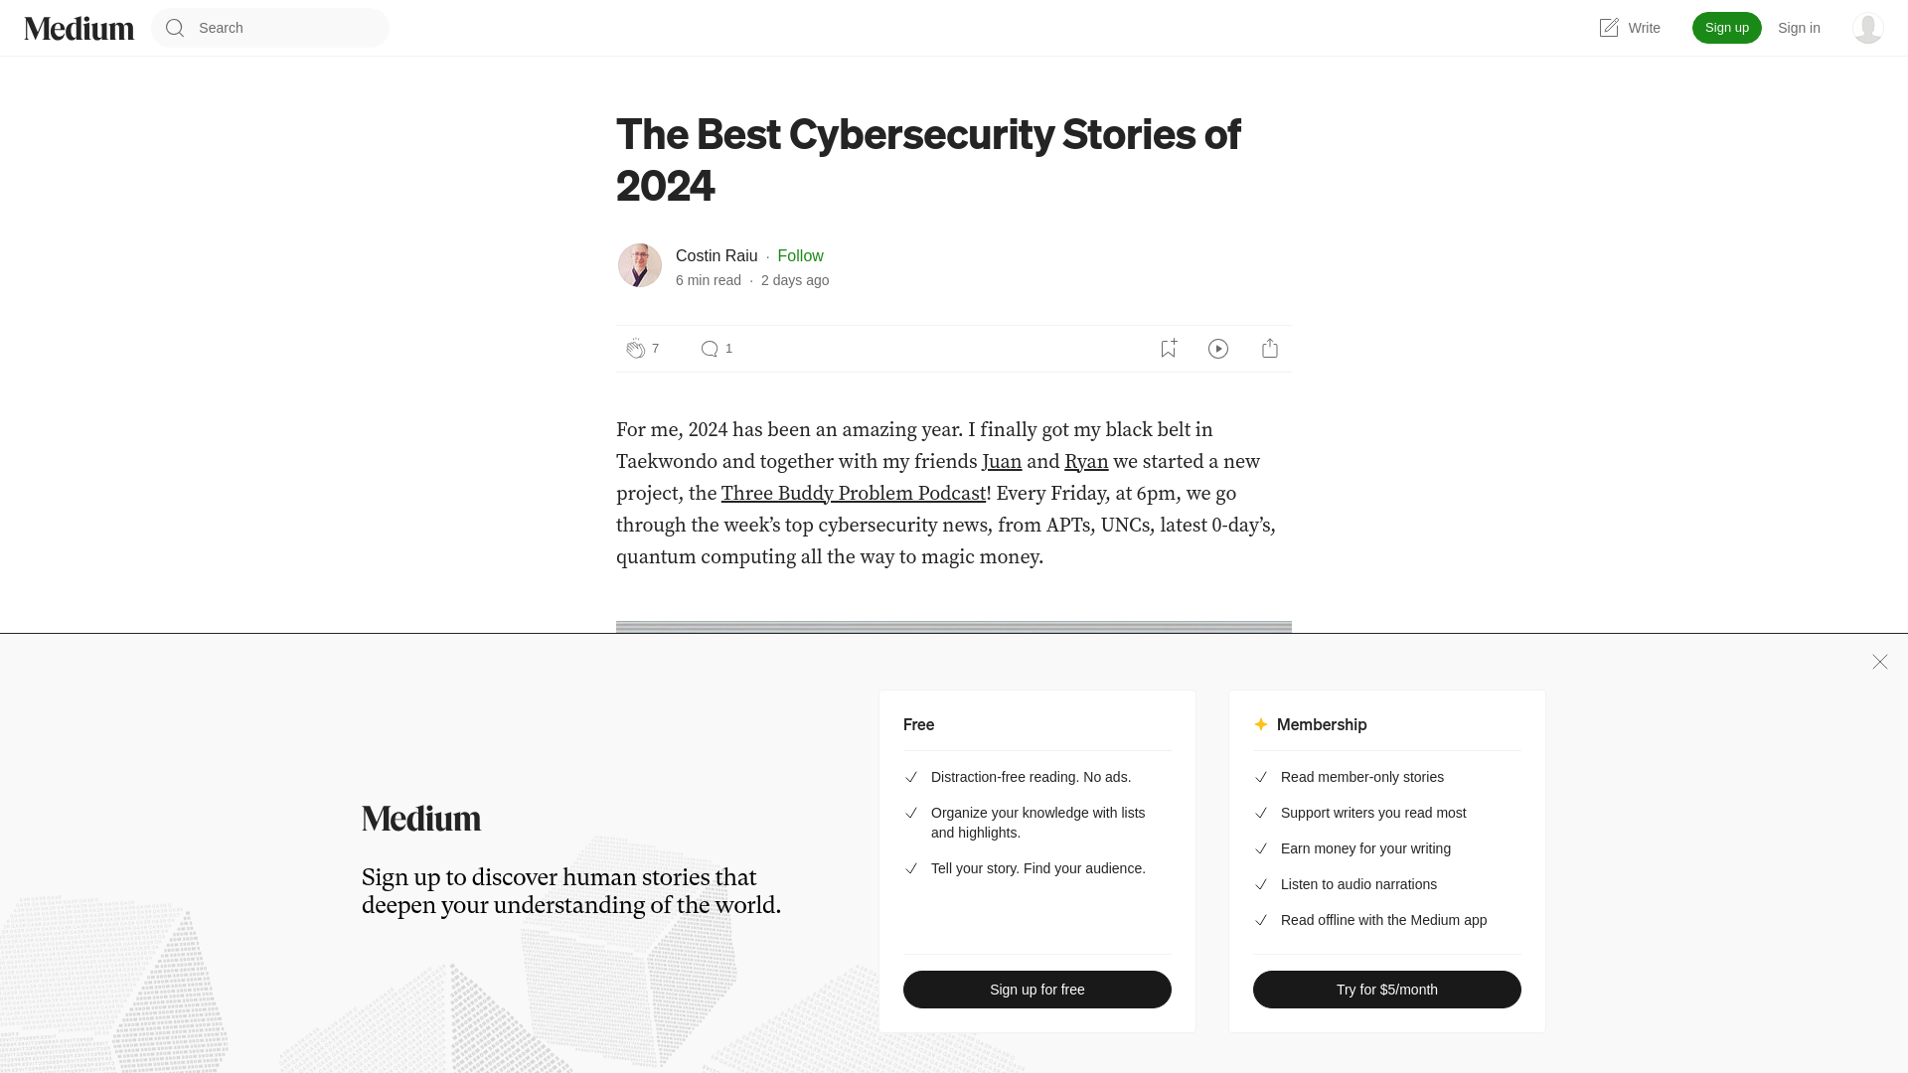The height and width of the screenshot is (1073, 1908).
Task: Click the Three Buddy Problem Podcast link
Action: pyautogui.click(x=853, y=494)
